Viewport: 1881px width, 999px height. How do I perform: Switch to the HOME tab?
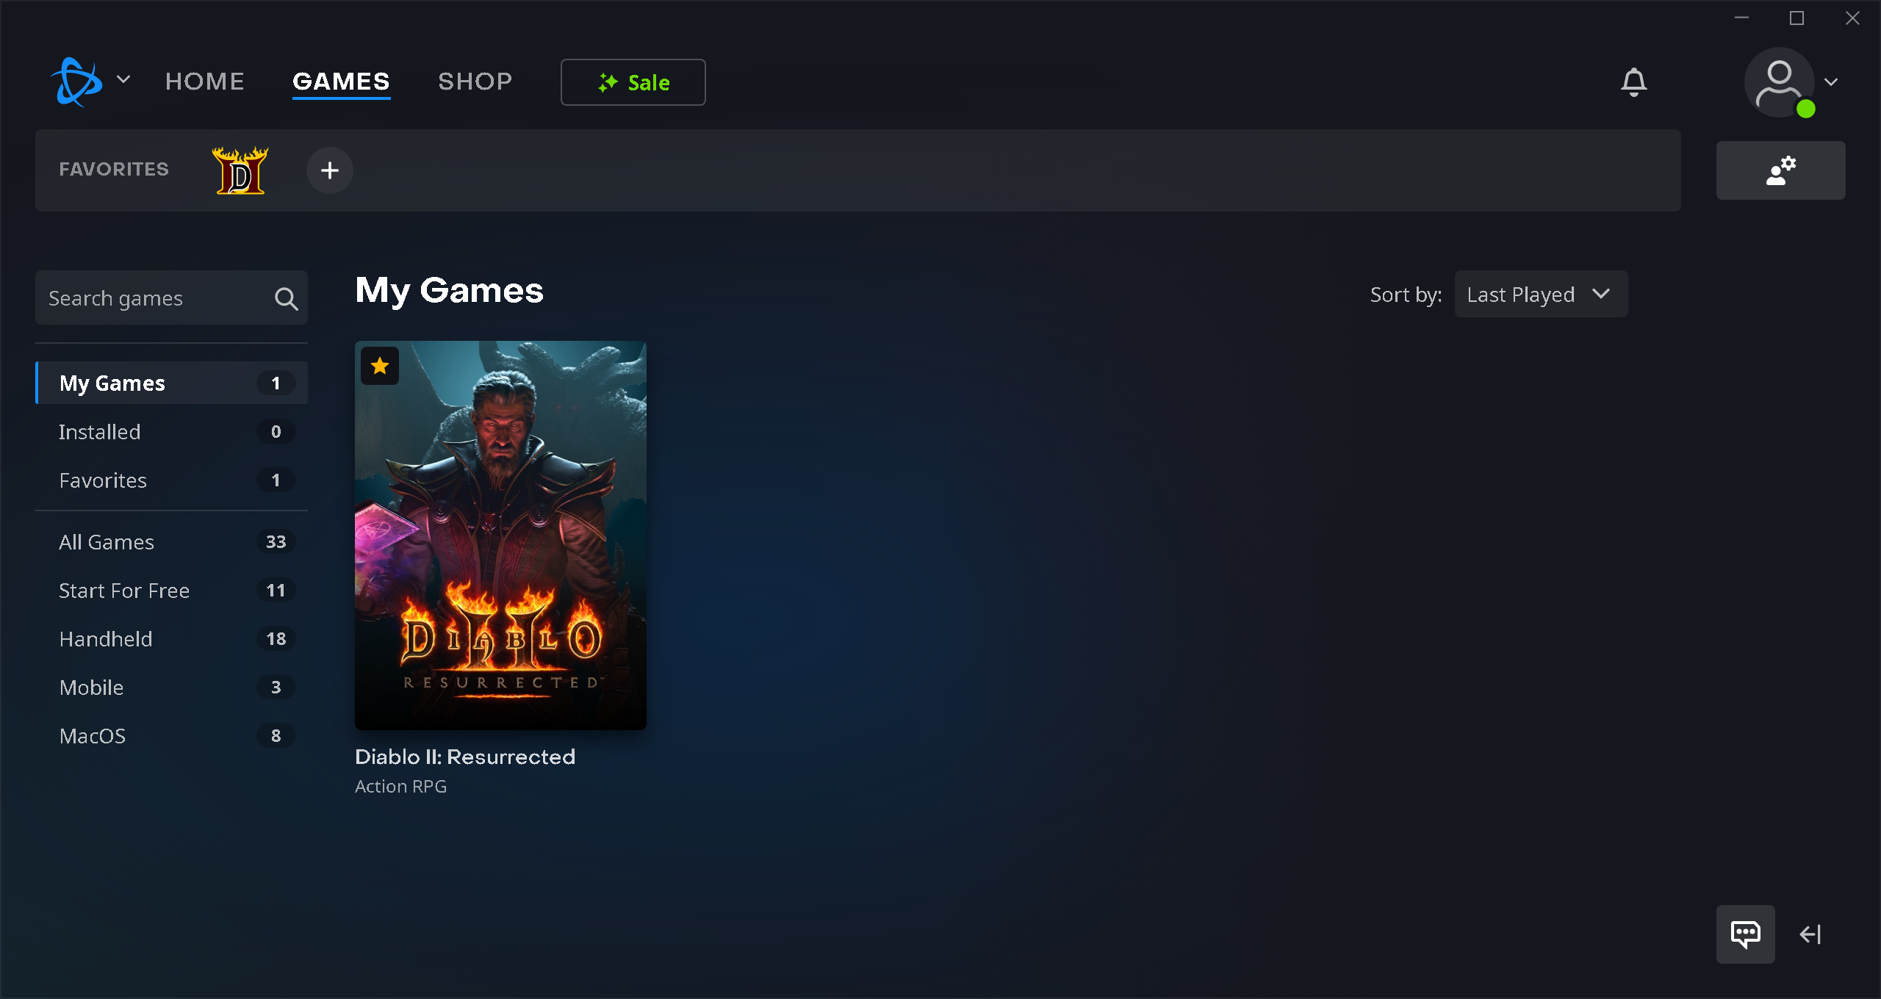(205, 82)
